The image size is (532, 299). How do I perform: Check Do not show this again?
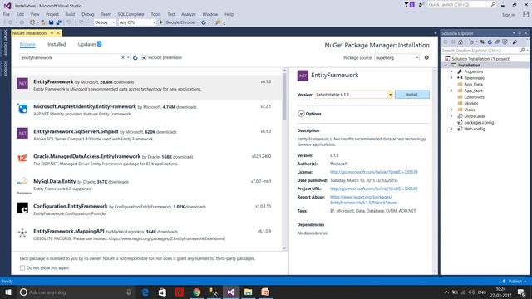coord(22,267)
